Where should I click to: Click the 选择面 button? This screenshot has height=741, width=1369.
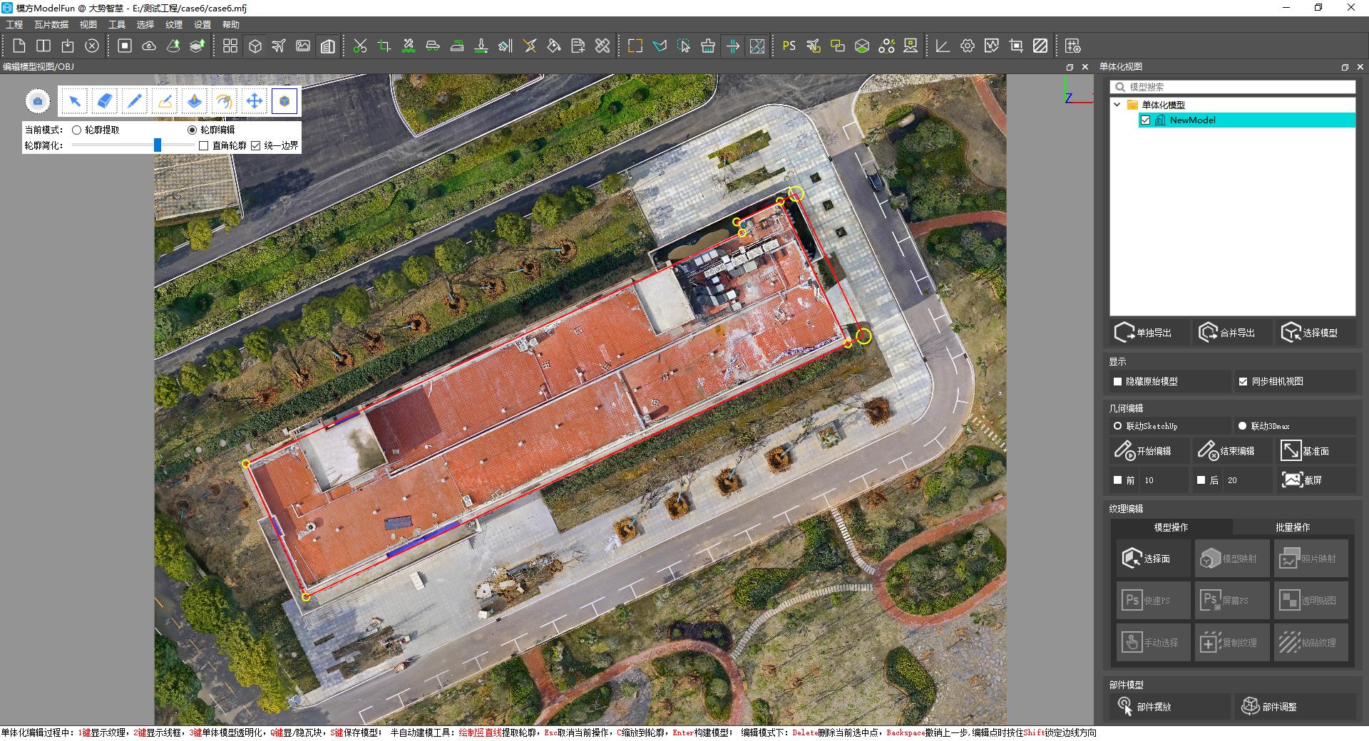[x=1153, y=559]
